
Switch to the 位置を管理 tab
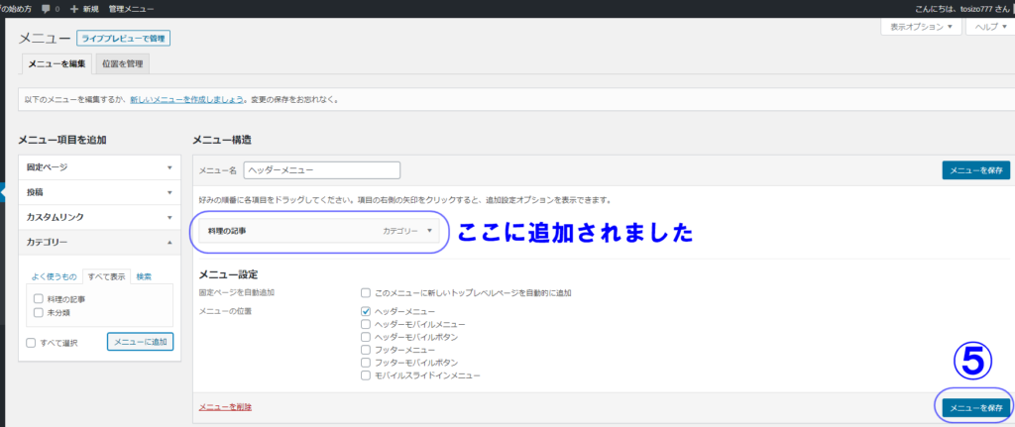tap(124, 64)
